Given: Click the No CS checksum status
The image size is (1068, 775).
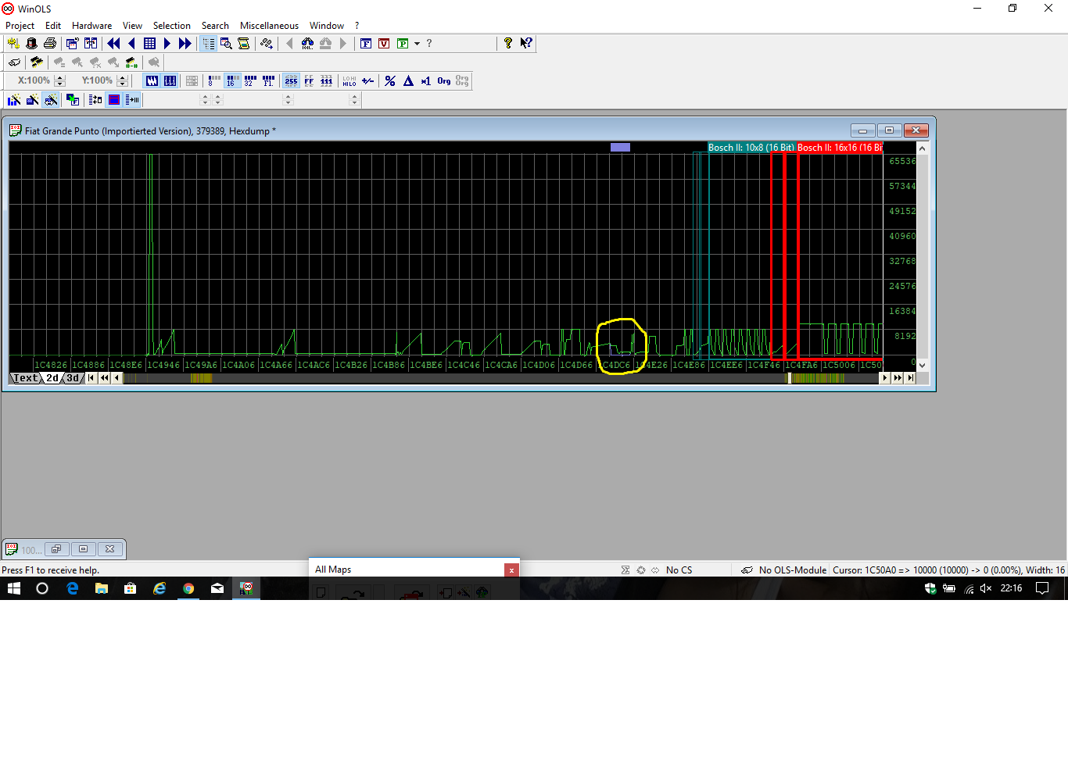Looking at the screenshot, I should (679, 570).
